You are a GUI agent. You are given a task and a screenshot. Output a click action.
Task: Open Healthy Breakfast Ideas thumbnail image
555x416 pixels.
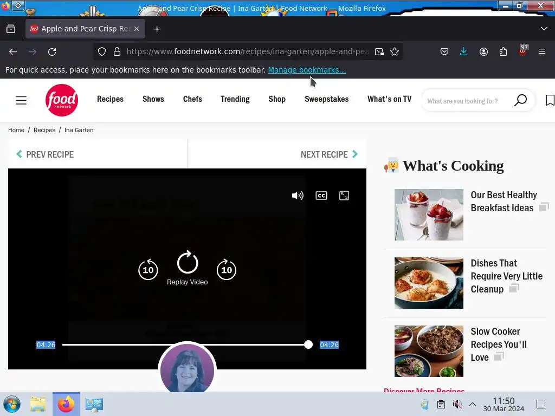click(x=429, y=214)
